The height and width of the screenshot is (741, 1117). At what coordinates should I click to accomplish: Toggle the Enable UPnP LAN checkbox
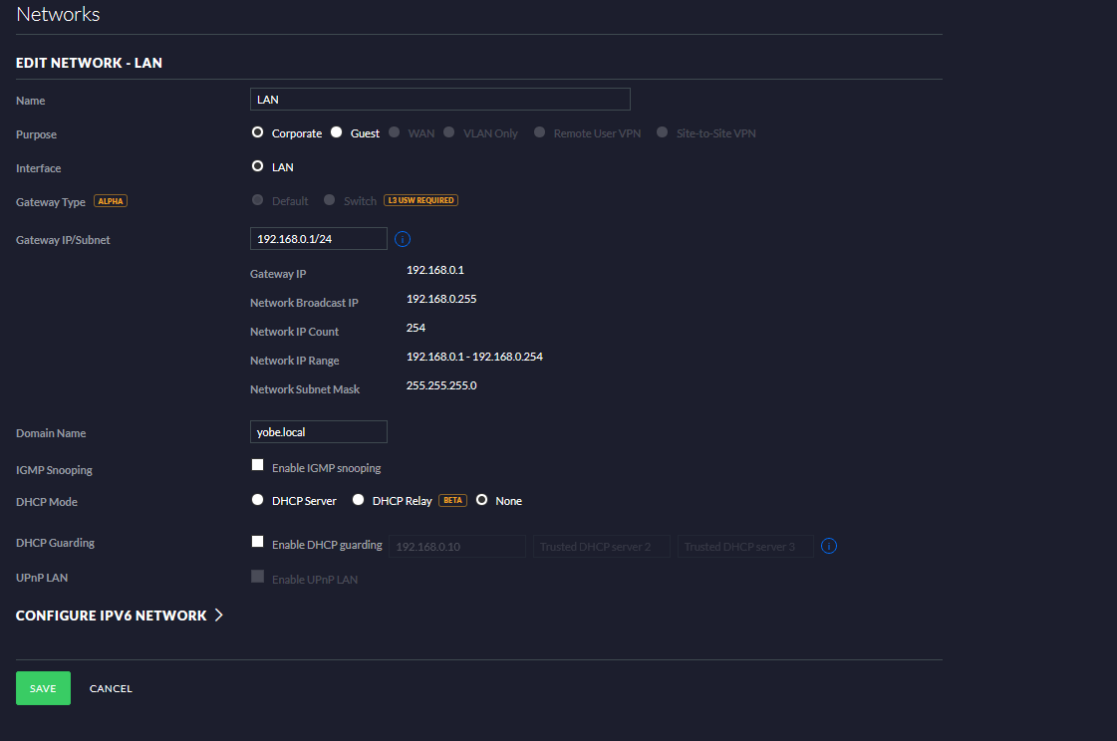point(258,577)
